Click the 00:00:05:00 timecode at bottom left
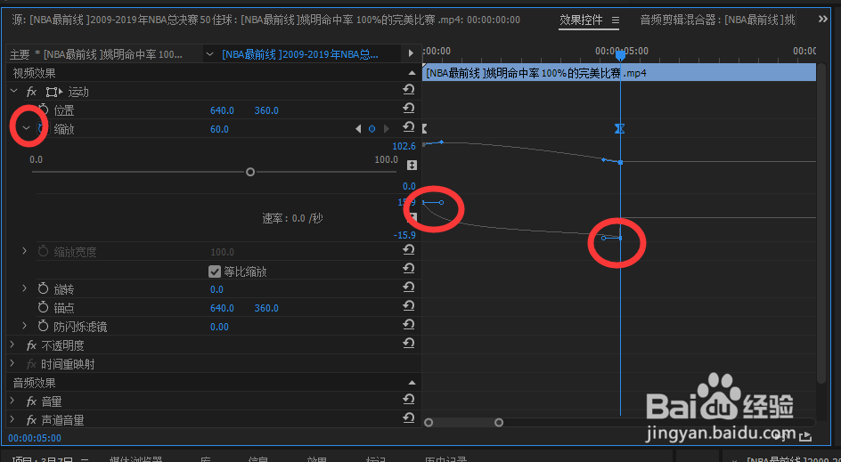This screenshot has width=841, height=462. click(x=35, y=438)
